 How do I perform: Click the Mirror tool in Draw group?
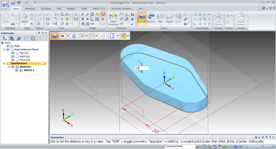[x=67, y=24]
